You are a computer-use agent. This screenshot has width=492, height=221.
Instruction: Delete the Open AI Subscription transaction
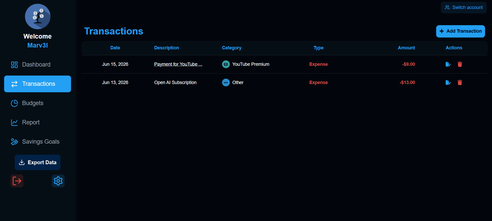pyautogui.click(x=460, y=82)
